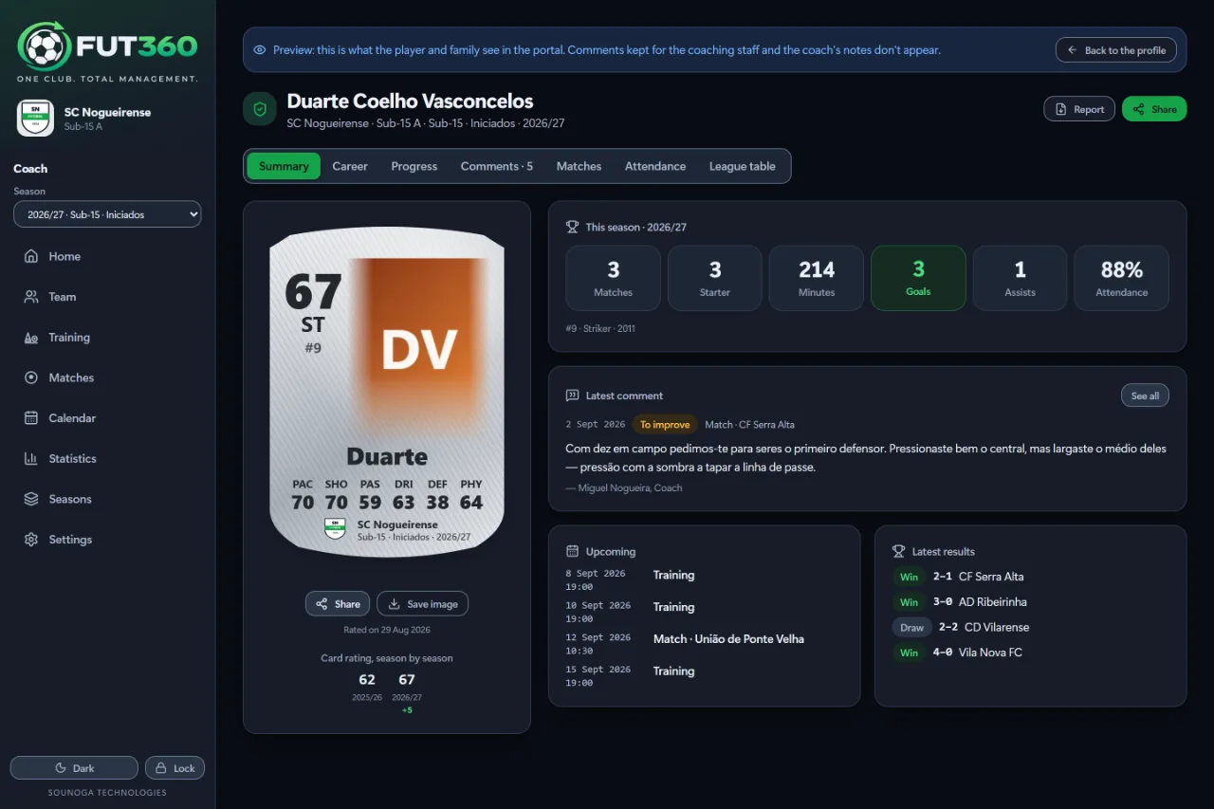The image size is (1214, 809).
Task: Click the eye icon in preview banner
Action: coord(260,50)
